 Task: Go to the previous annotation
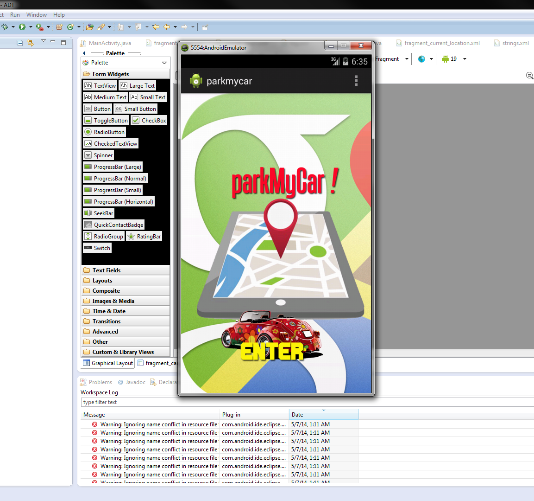[x=138, y=27]
